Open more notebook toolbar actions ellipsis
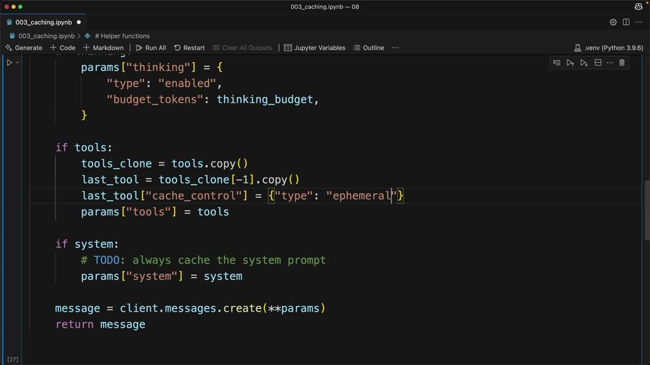Image resolution: width=650 pixels, height=365 pixels. click(x=395, y=47)
